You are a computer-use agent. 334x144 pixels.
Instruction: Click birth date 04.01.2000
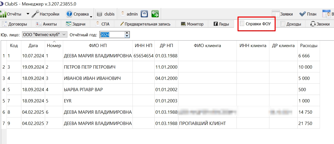pos(166,78)
